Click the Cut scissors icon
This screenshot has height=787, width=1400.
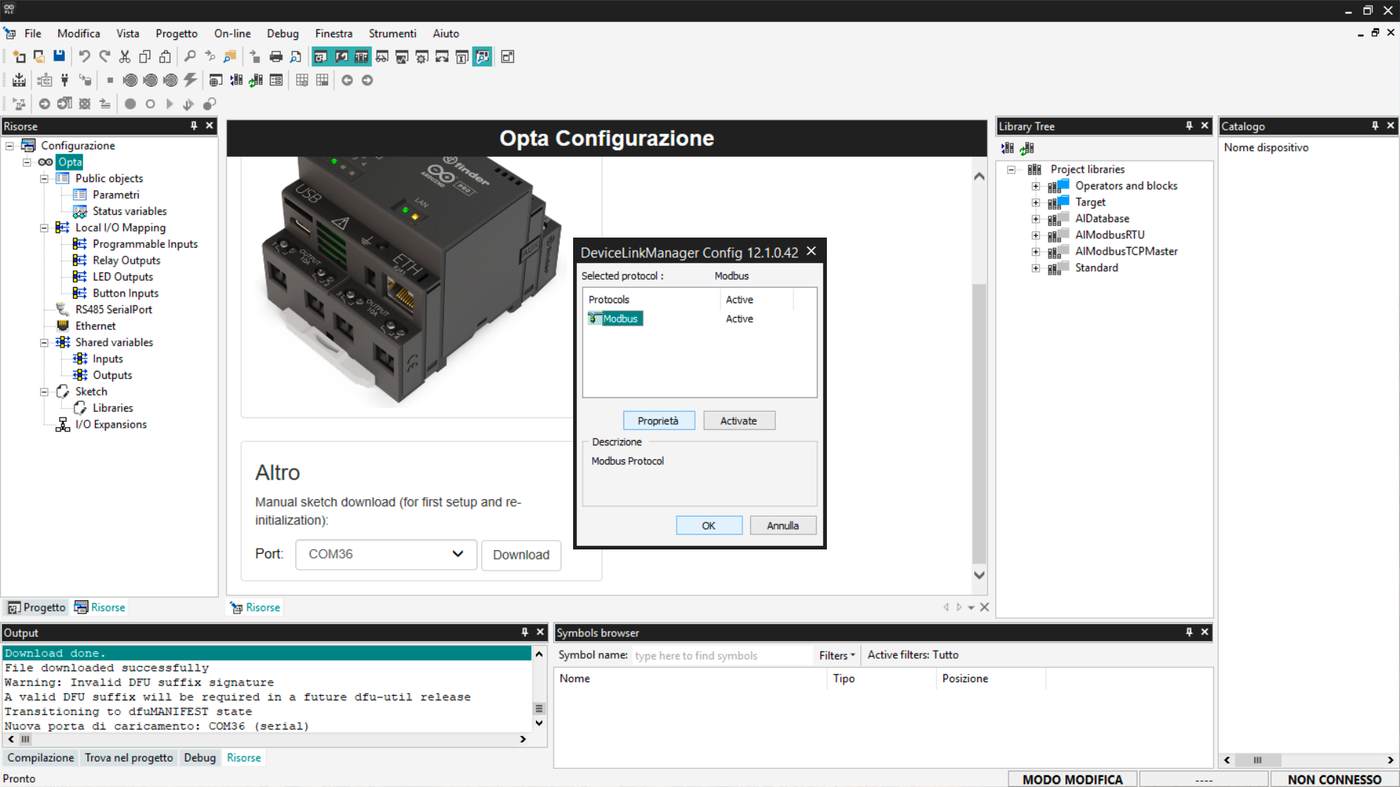(x=125, y=57)
